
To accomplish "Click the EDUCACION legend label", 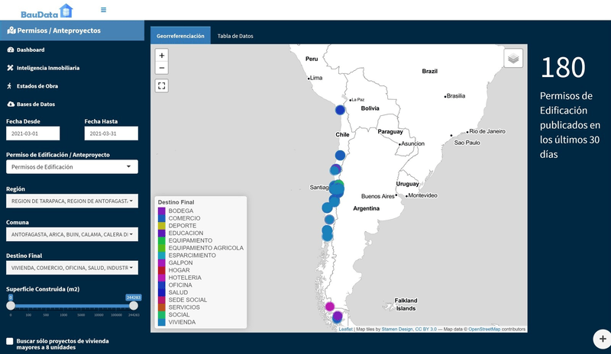I will tap(186, 233).
